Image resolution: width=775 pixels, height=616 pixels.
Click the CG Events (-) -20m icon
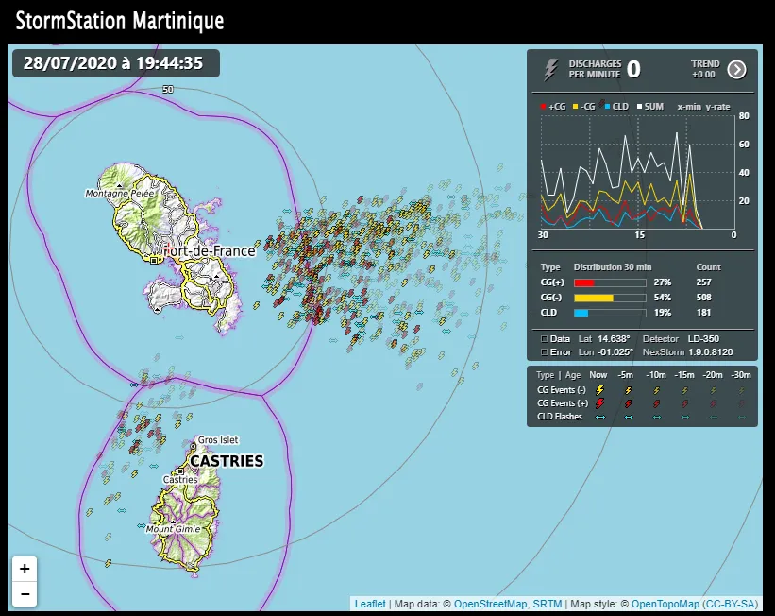coord(714,390)
